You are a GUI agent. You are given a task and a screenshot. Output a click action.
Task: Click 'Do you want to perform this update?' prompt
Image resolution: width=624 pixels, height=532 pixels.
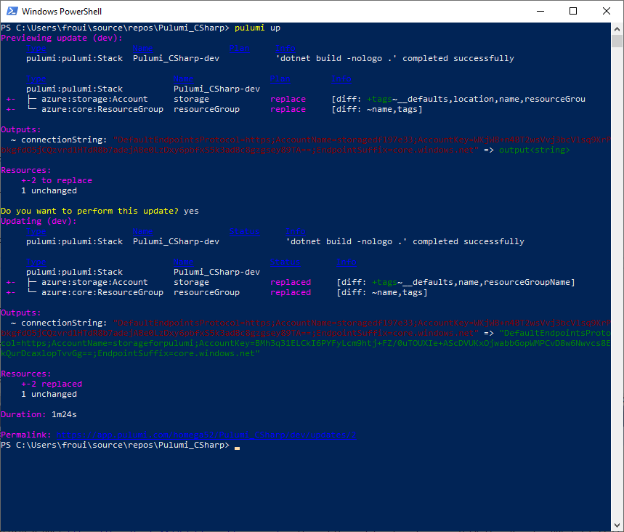tap(89, 211)
